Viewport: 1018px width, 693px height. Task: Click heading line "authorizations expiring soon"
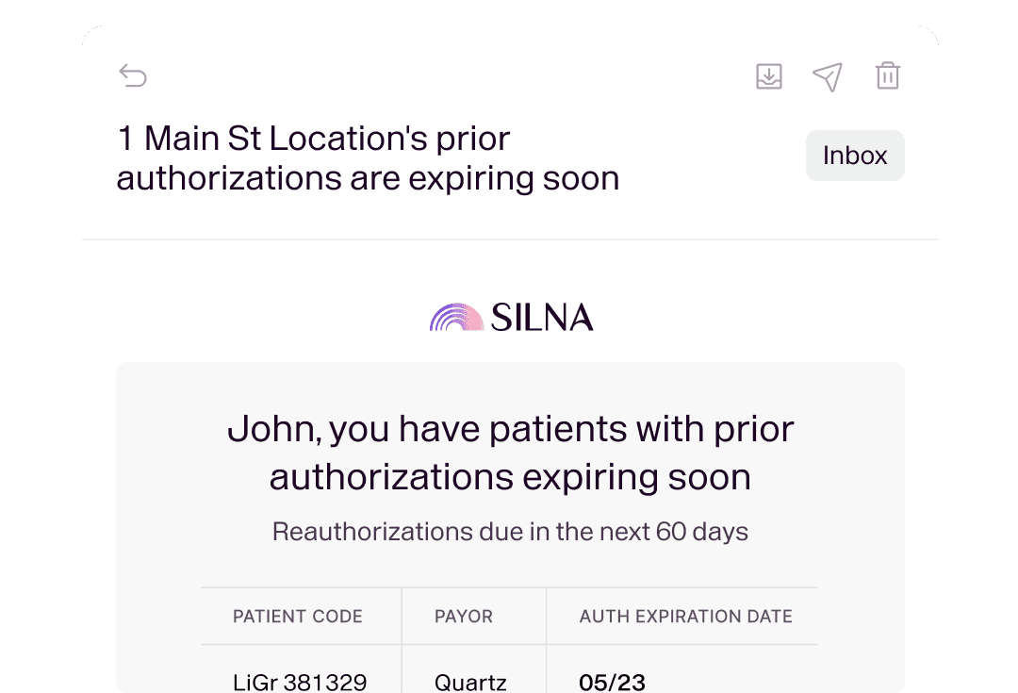coord(510,477)
